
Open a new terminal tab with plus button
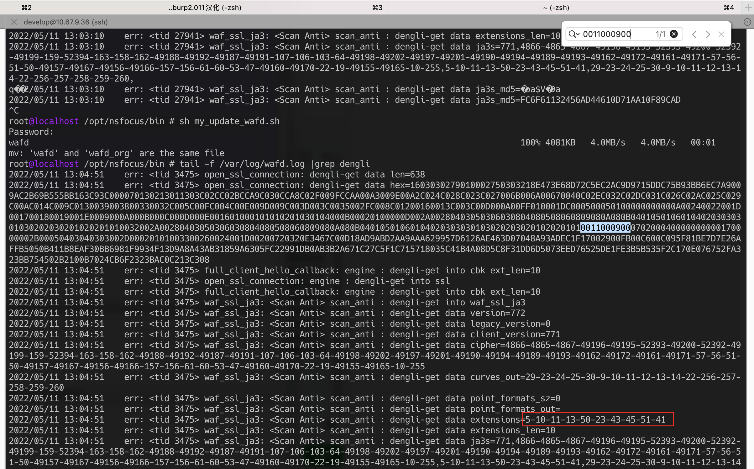tap(748, 8)
